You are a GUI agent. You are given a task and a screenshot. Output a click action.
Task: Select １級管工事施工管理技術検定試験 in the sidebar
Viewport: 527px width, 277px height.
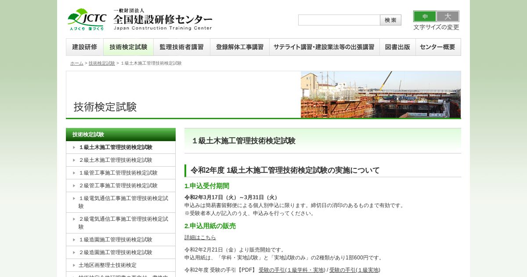coord(121,173)
